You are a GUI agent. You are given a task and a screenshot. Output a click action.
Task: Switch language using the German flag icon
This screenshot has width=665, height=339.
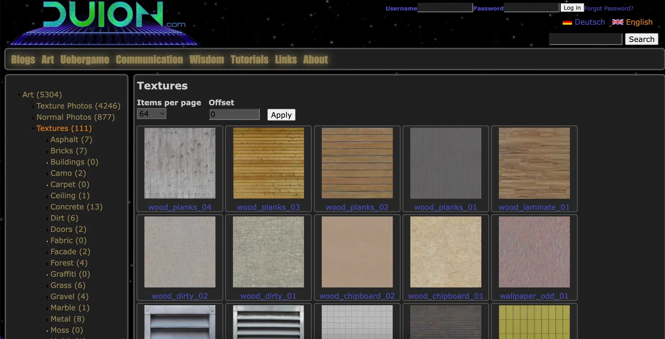click(567, 22)
